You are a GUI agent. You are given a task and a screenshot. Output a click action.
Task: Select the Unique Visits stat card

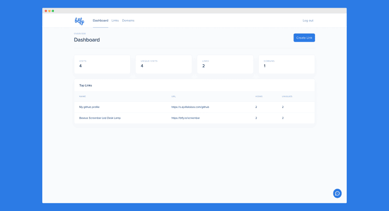point(164,64)
